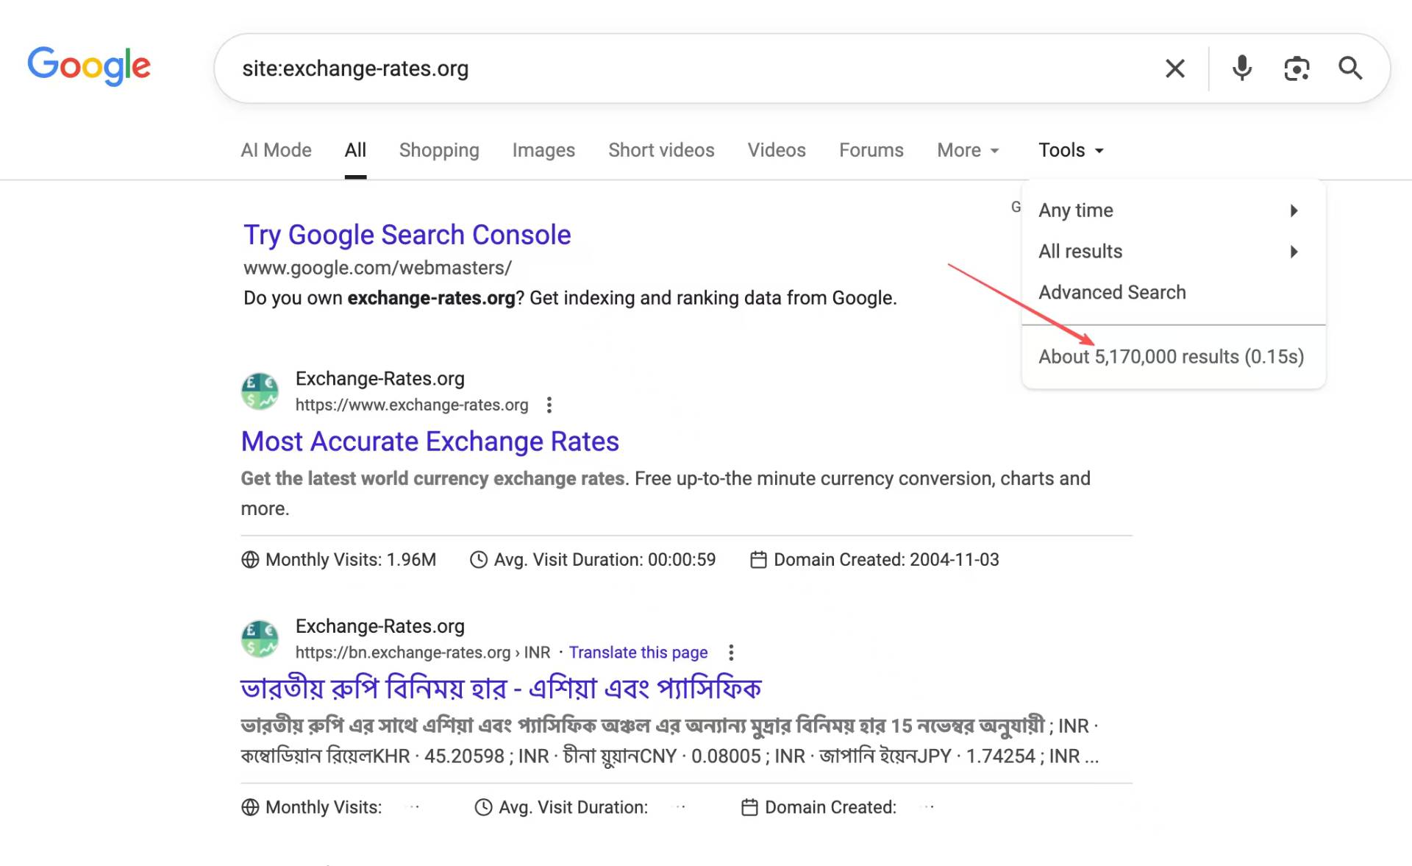Click https://www.exchange-rates.org URL

412,405
